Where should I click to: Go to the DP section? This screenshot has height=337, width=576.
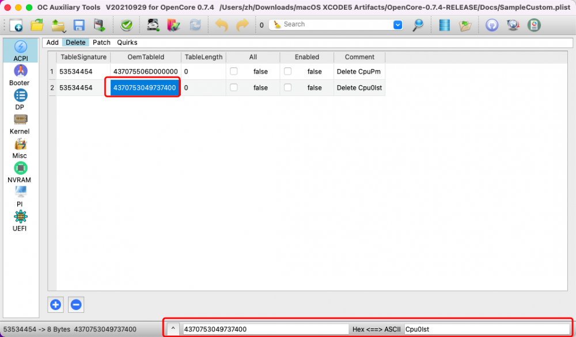(x=21, y=99)
